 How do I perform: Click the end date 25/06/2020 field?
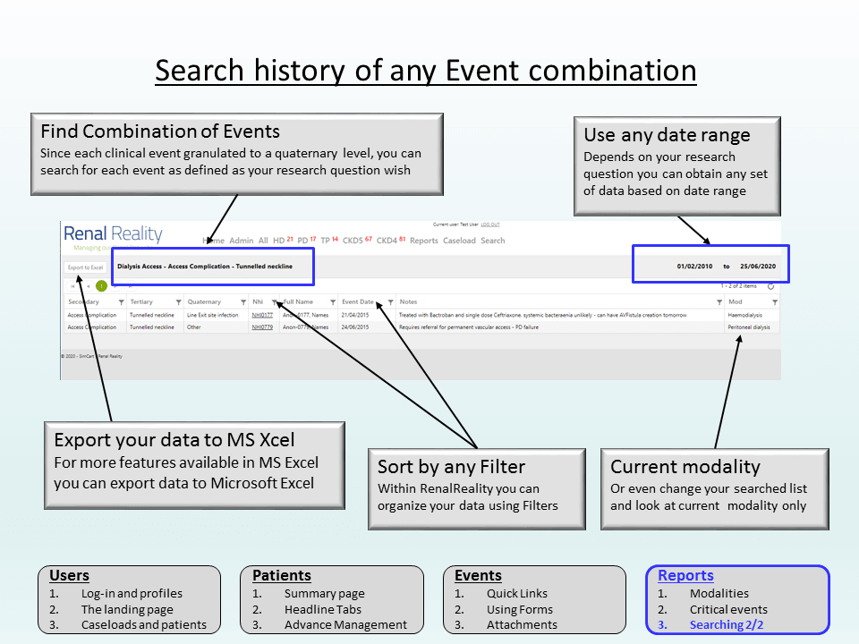click(x=758, y=267)
